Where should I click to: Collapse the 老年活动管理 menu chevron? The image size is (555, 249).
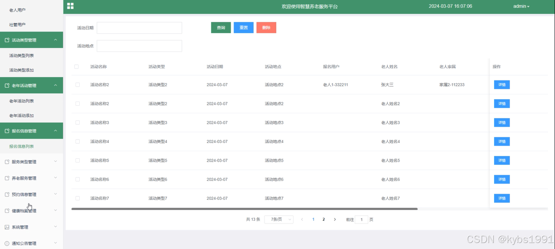pos(56,85)
